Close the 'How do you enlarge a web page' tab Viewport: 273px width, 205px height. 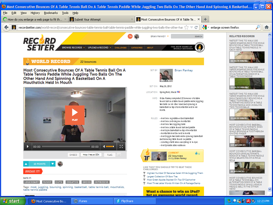pyautogui.click(x=65, y=19)
